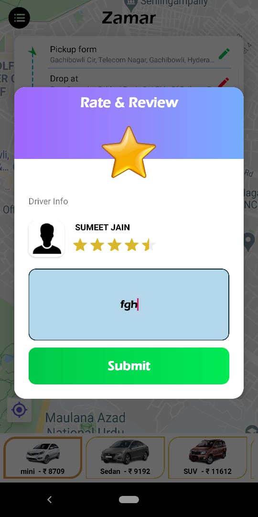Tap the gray map location pin
The height and width of the screenshot is (517, 258).
pos(249,242)
